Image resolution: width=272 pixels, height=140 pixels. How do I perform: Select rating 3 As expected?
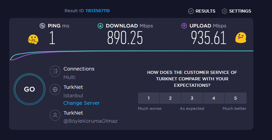click(x=192, y=98)
